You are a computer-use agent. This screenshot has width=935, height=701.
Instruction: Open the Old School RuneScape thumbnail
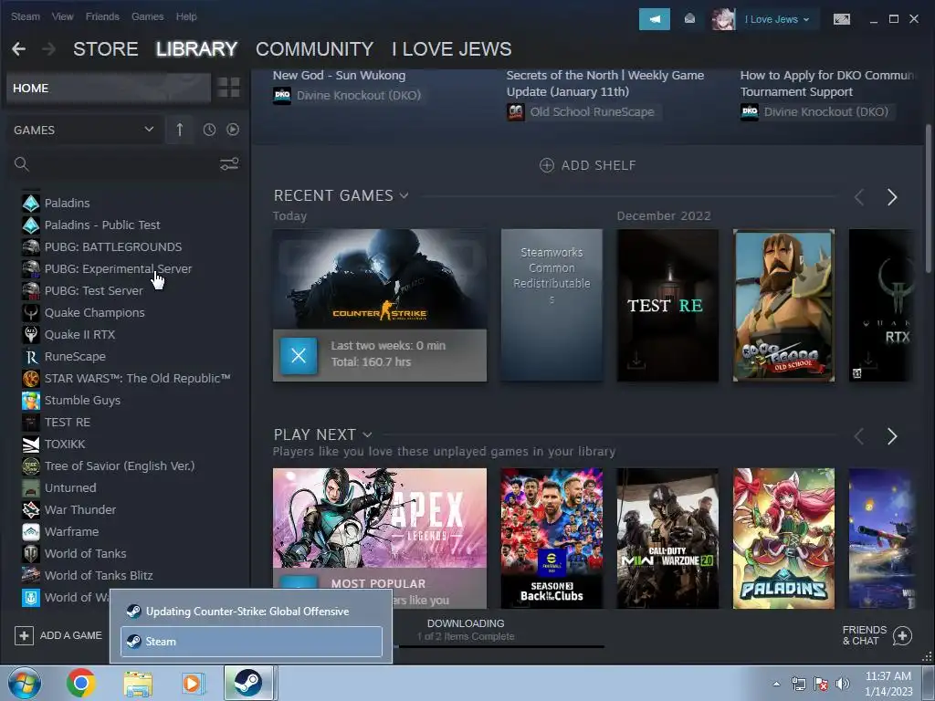[783, 305]
